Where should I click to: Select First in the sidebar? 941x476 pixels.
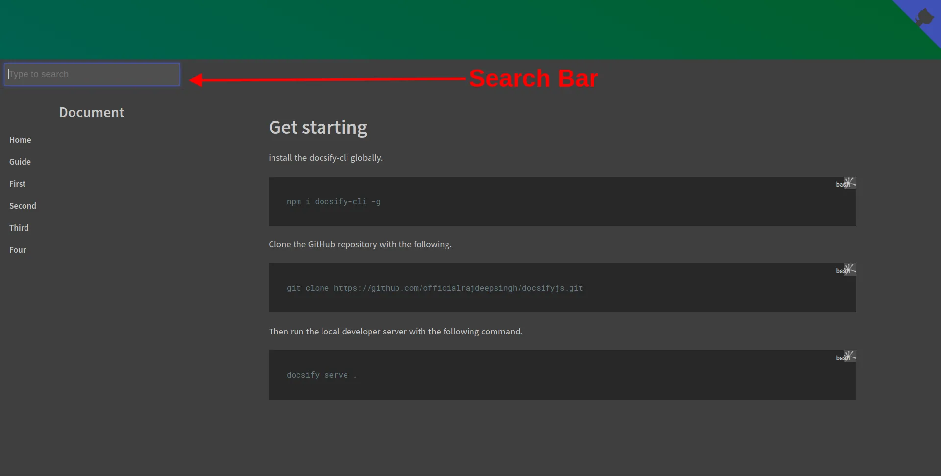point(17,183)
